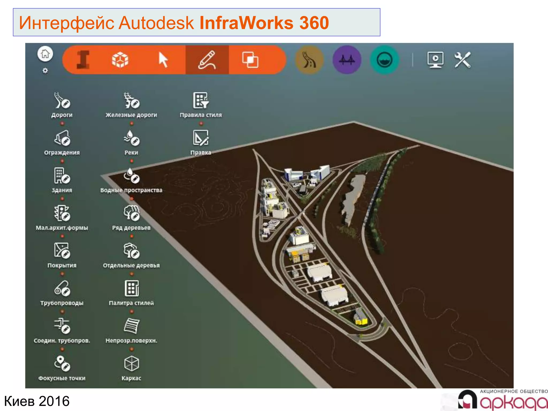Open the InfraWorks 'I' main menu tool
The height and width of the screenshot is (411, 548).
click(83, 60)
